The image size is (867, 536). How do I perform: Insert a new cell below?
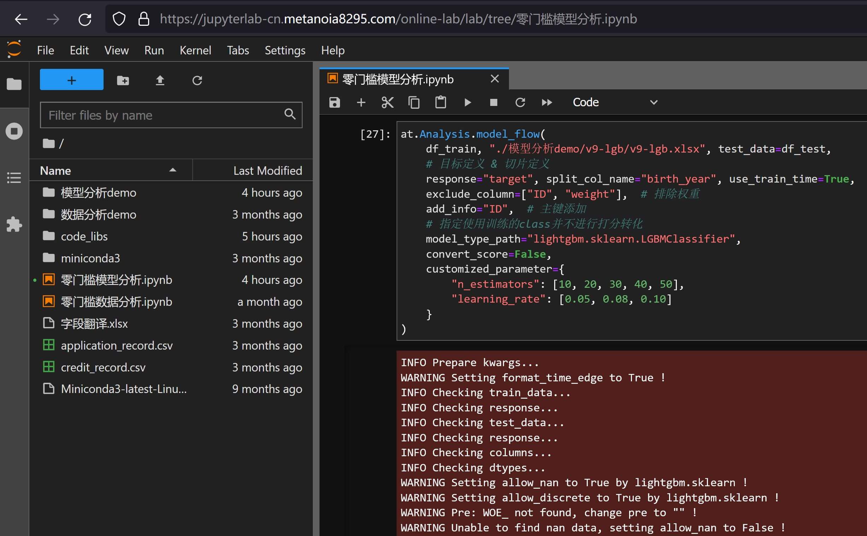click(361, 102)
